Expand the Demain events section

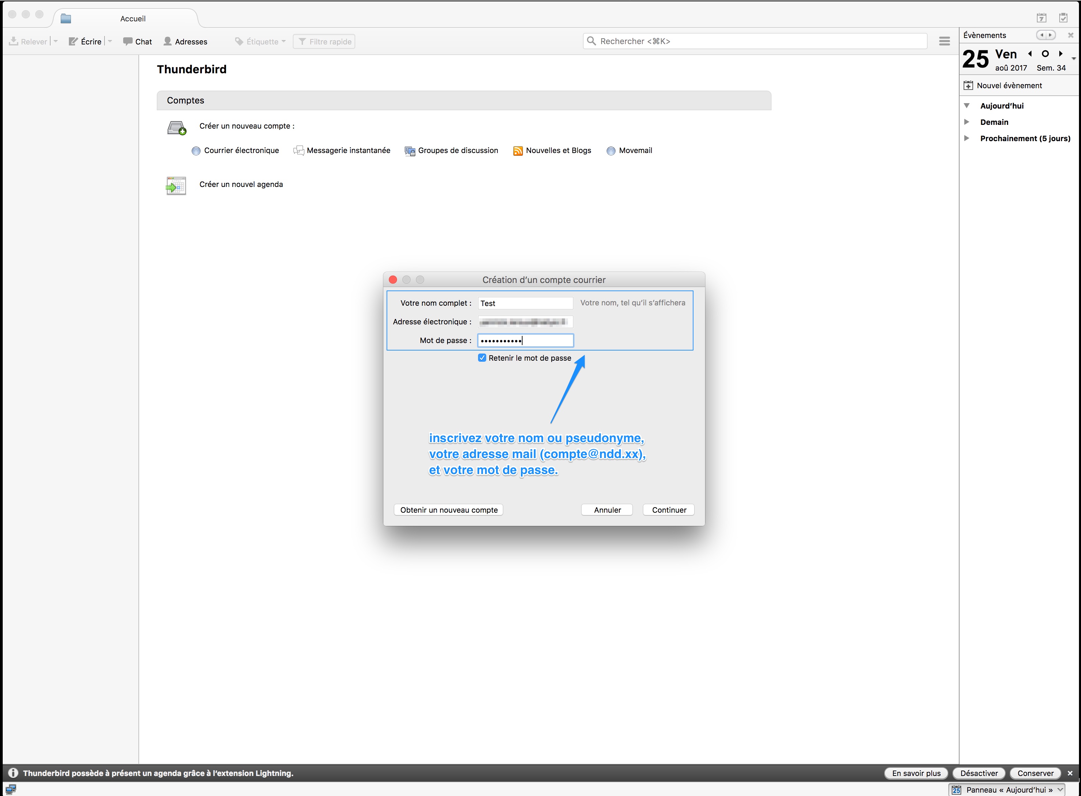pos(966,122)
